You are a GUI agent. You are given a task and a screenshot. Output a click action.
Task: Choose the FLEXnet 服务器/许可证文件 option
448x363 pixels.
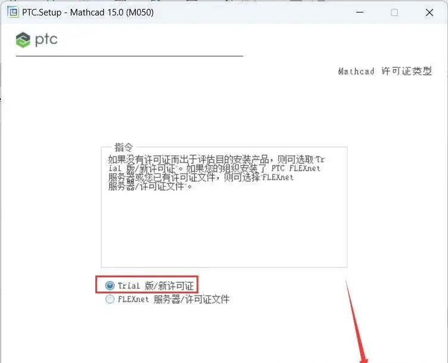110,299
